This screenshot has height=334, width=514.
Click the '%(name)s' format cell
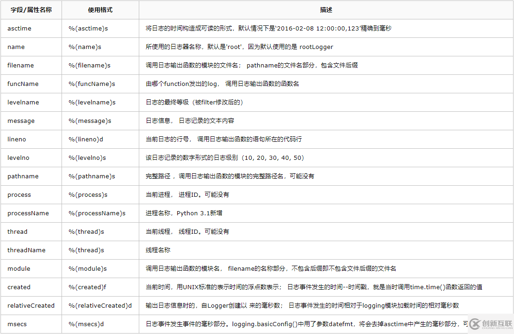pyautogui.click(x=100, y=47)
